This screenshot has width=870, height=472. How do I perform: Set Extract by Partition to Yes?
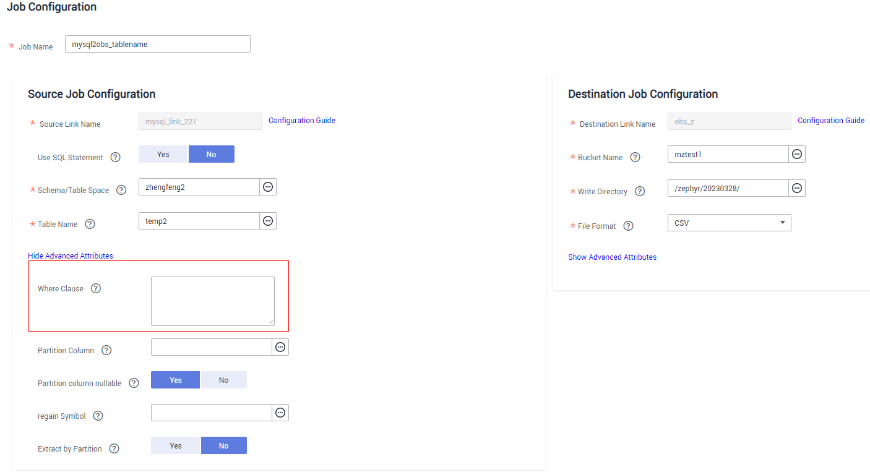(x=176, y=445)
